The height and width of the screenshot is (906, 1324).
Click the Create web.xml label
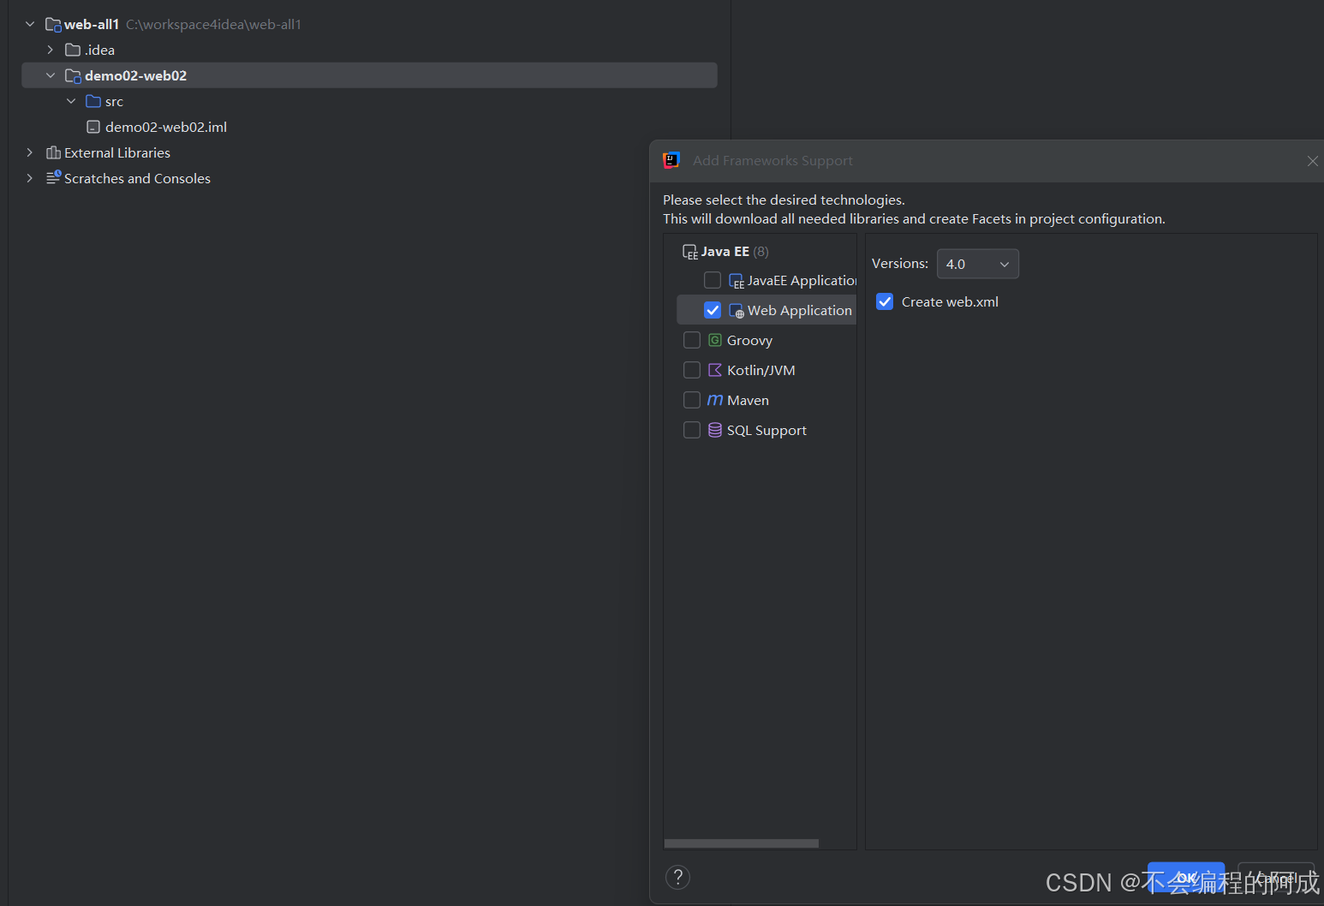pyautogui.click(x=950, y=301)
